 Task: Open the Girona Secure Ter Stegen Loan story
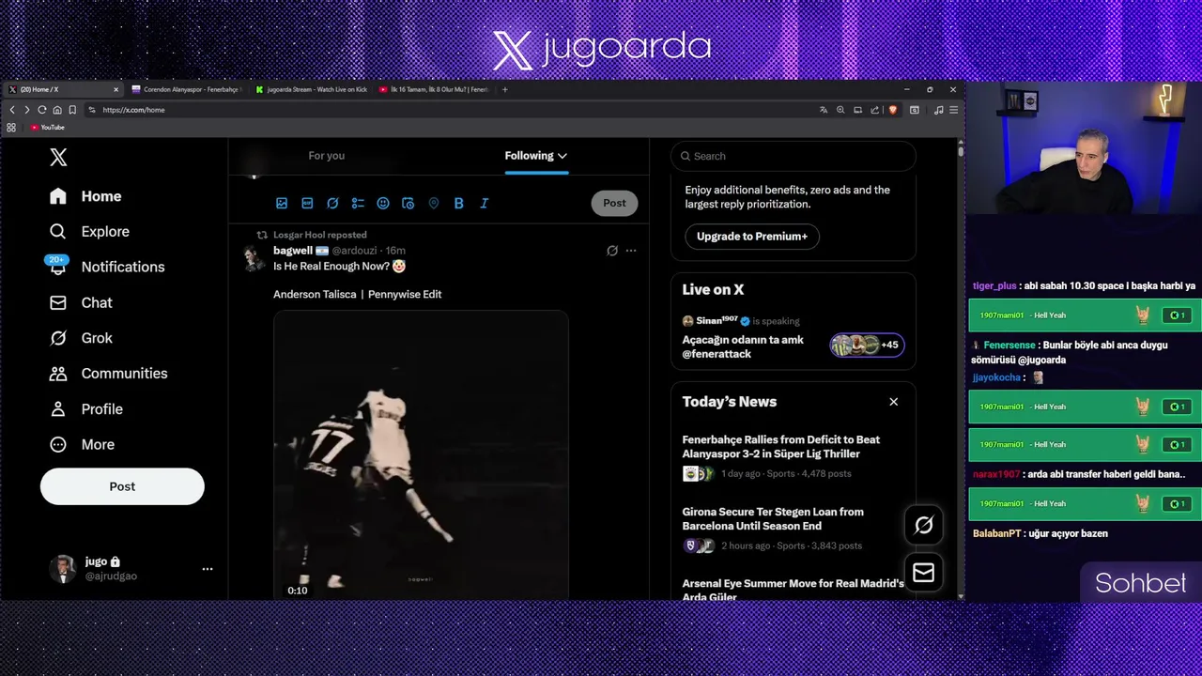pos(773,519)
